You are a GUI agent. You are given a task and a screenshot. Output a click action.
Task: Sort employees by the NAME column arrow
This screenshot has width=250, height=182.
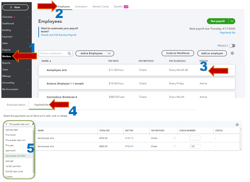[x=50, y=61]
